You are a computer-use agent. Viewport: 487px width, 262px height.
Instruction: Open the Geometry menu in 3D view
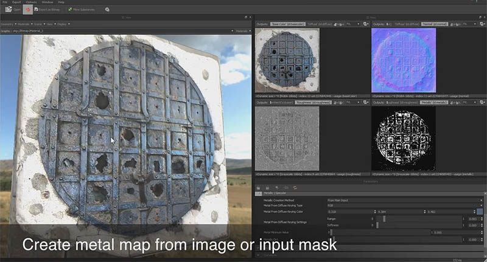pos(7,23)
